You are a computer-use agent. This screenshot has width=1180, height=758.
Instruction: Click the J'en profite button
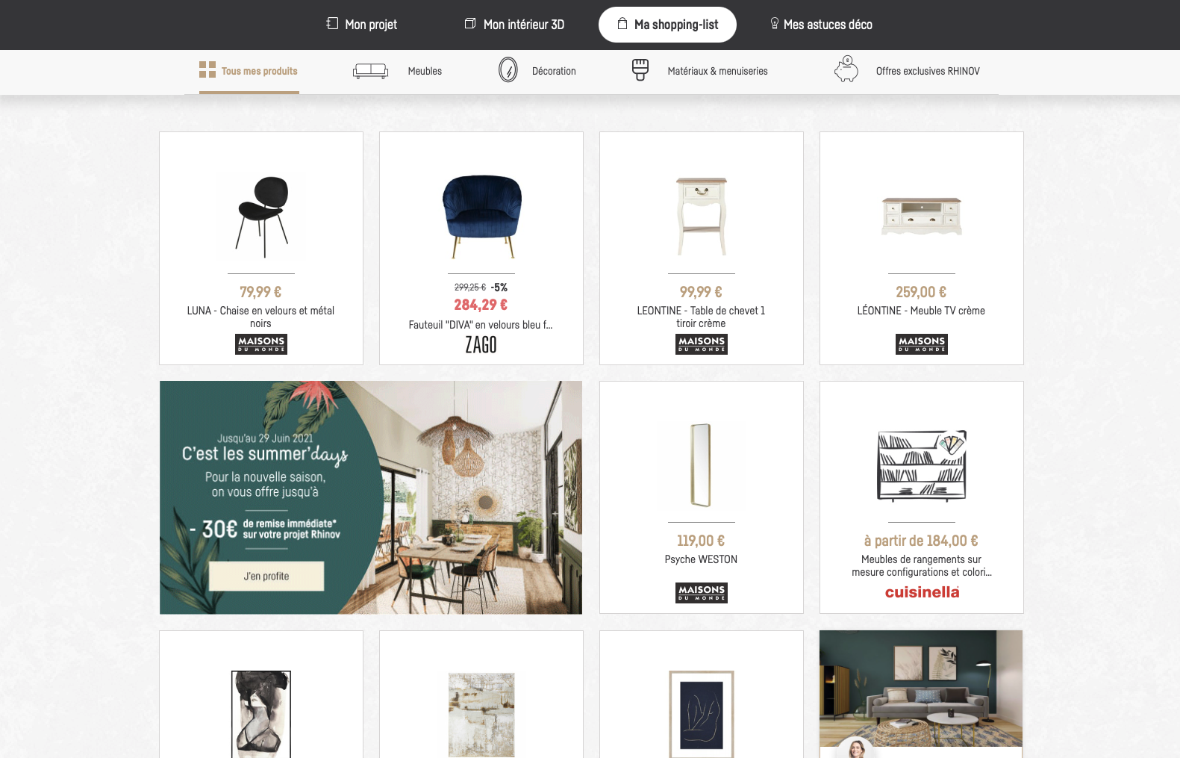(x=266, y=576)
